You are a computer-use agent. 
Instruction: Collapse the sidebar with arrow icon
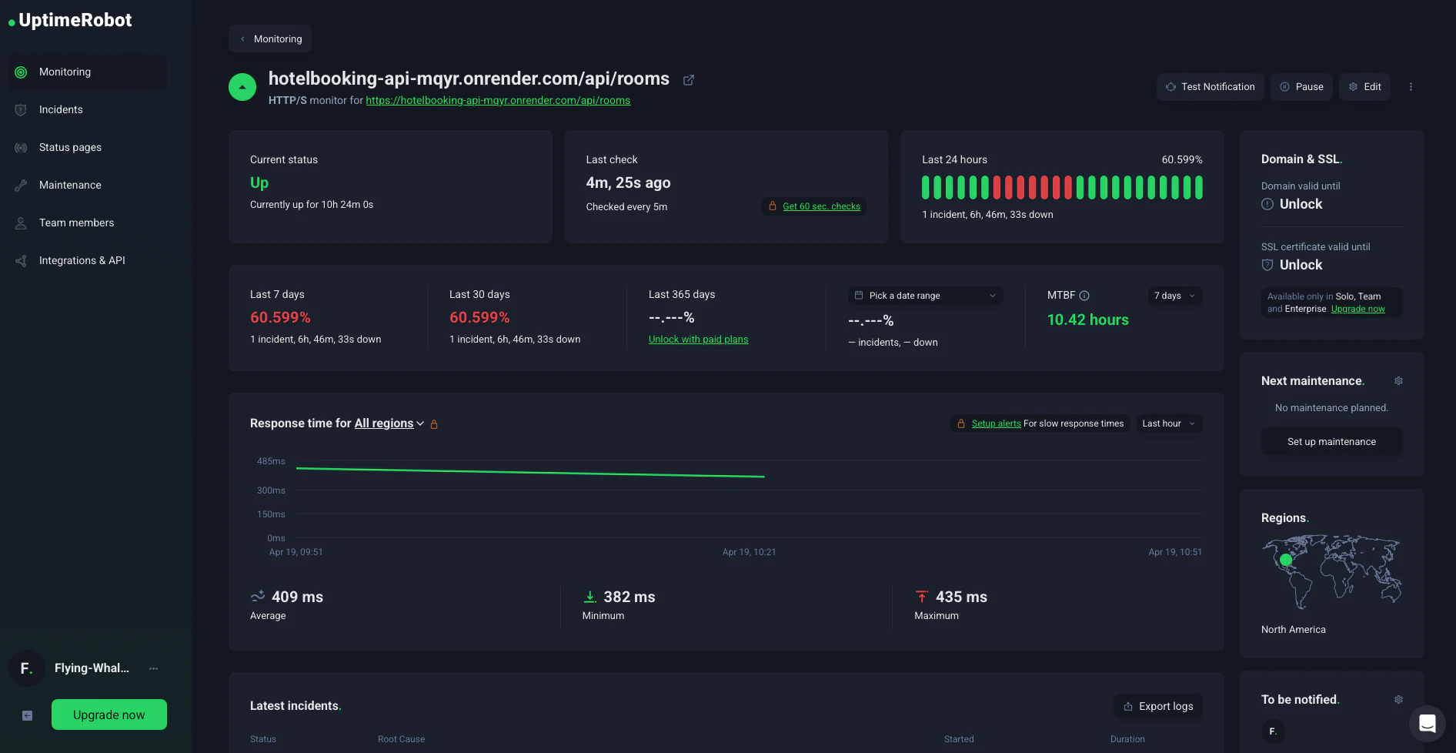pyautogui.click(x=27, y=715)
